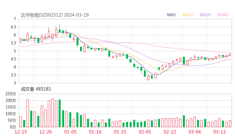Click the 01-16 x-axis date

(x=95, y=132)
